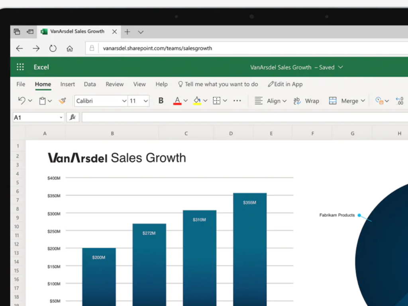Click the site lock security icon

[92, 48]
